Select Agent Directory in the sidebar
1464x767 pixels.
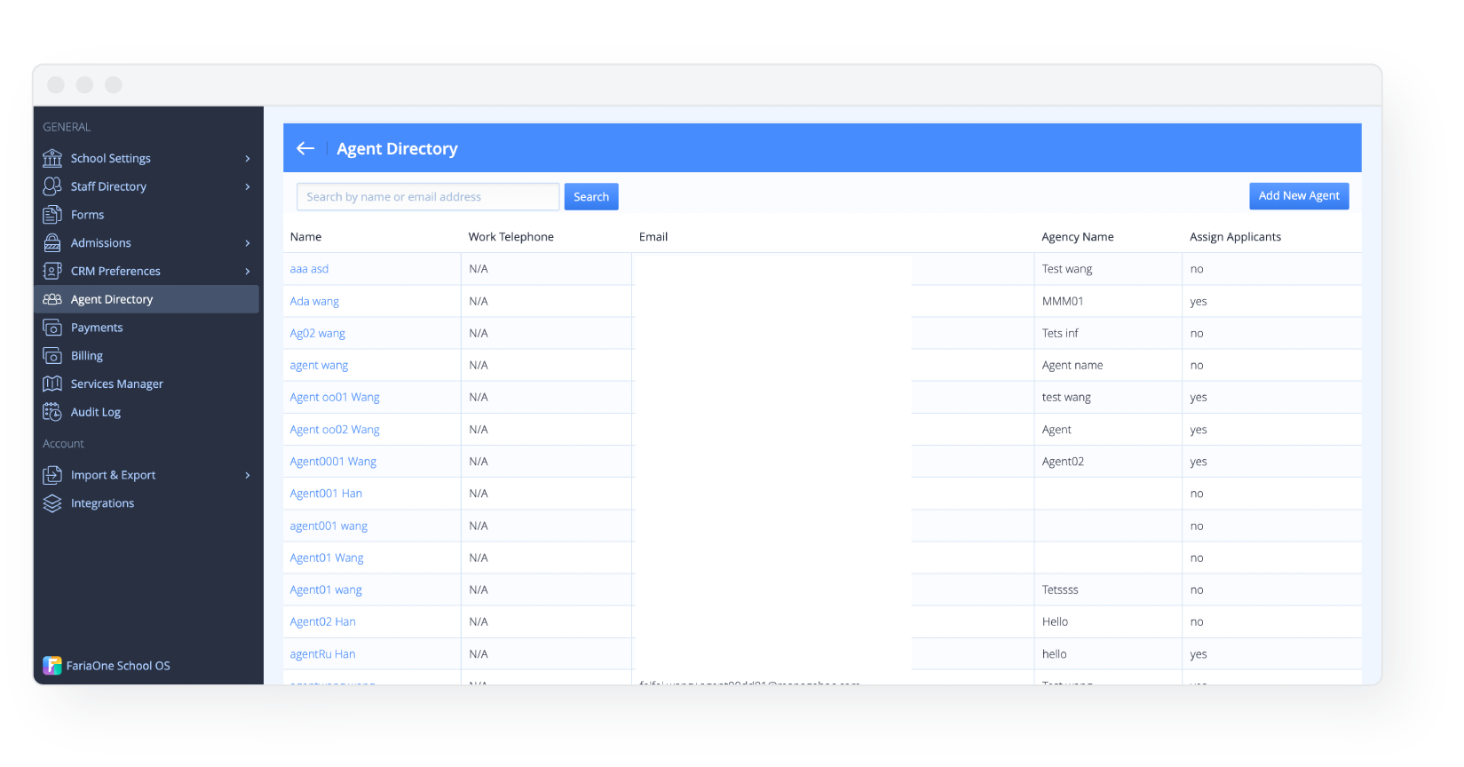pos(112,299)
